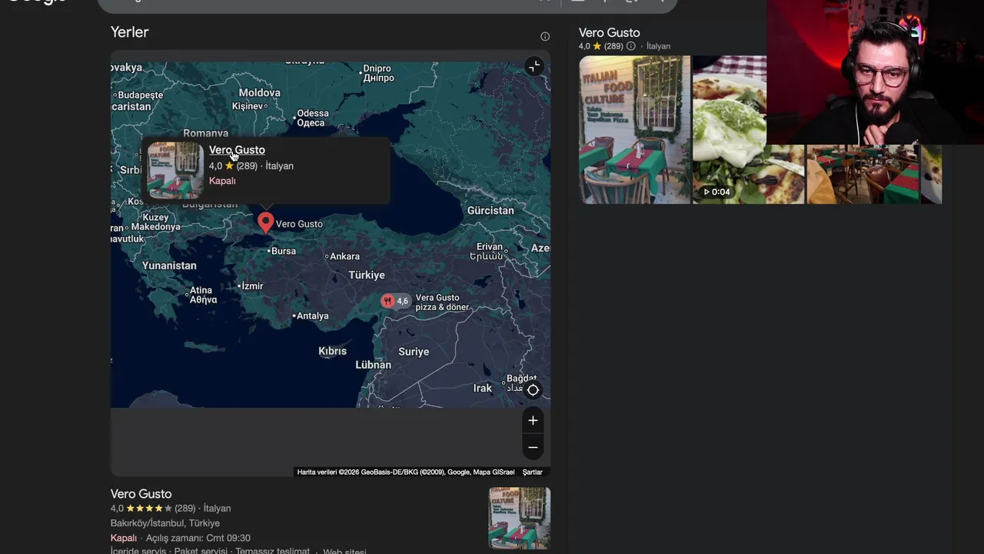
Task: Click the Vero Gusto heading in right panel
Action: click(x=609, y=32)
